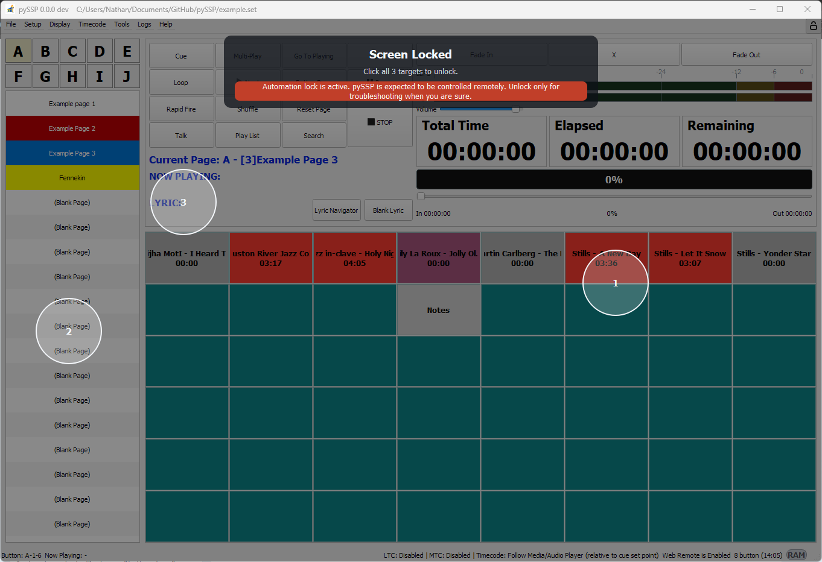822x562 pixels.
Task: Open the Lyric Navigator
Action: click(x=336, y=210)
